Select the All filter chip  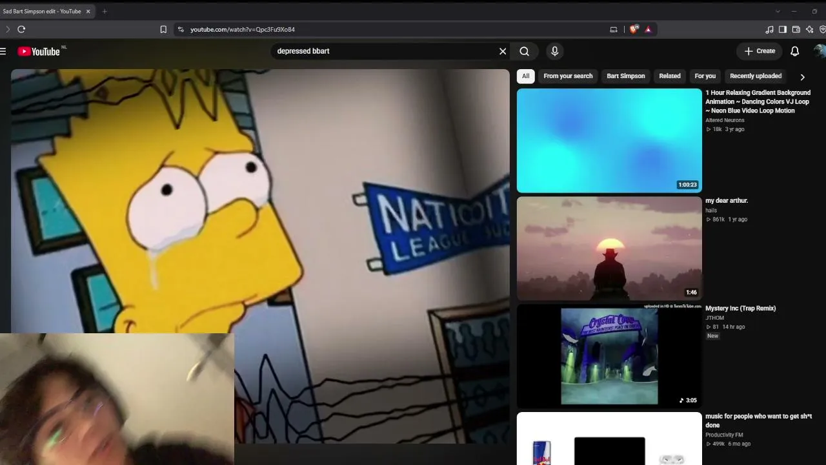pos(526,76)
